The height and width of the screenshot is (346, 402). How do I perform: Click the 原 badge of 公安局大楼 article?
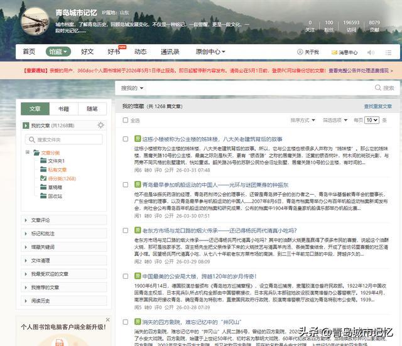click(x=138, y=276)
